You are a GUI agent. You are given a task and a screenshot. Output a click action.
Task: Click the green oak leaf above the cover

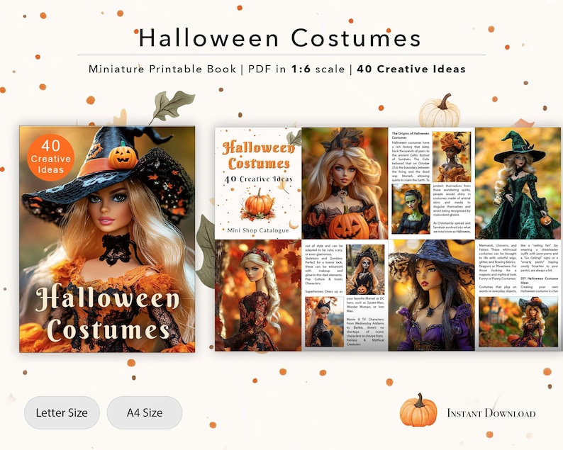172,106
